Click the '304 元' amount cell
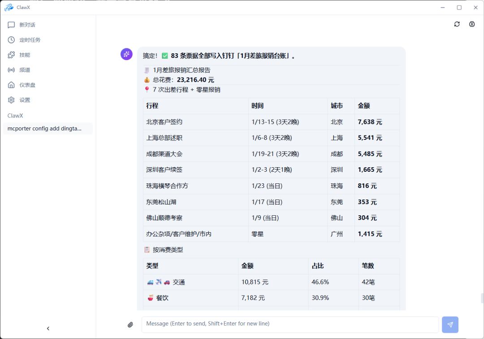Screen dimensions: 484x339 coord(377,218)
